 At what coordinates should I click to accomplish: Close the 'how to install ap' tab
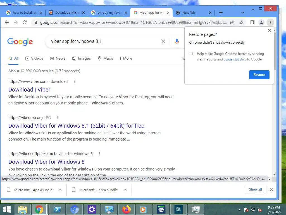tap(41, 13)
